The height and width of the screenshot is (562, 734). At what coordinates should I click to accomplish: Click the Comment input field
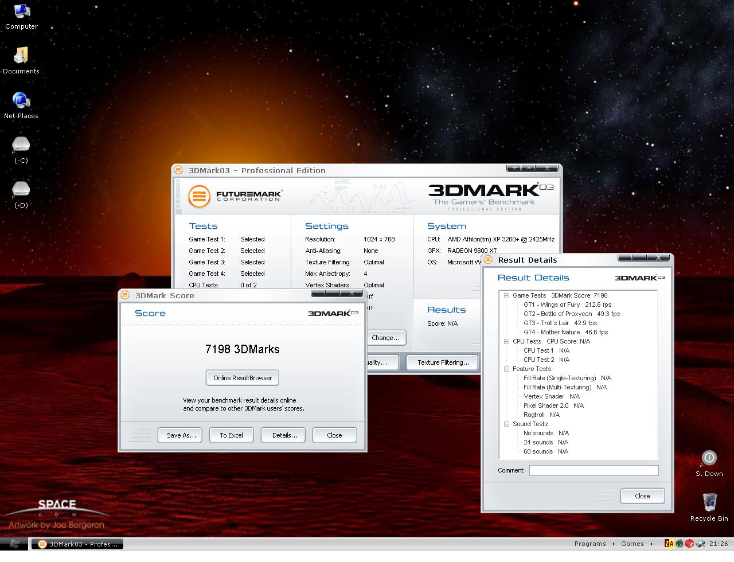[x=594, y=470]
